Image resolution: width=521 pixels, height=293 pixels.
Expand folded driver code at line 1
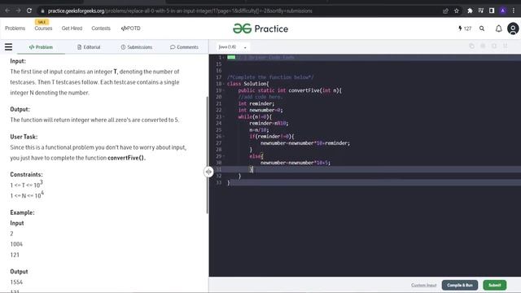tap(223, 58)
